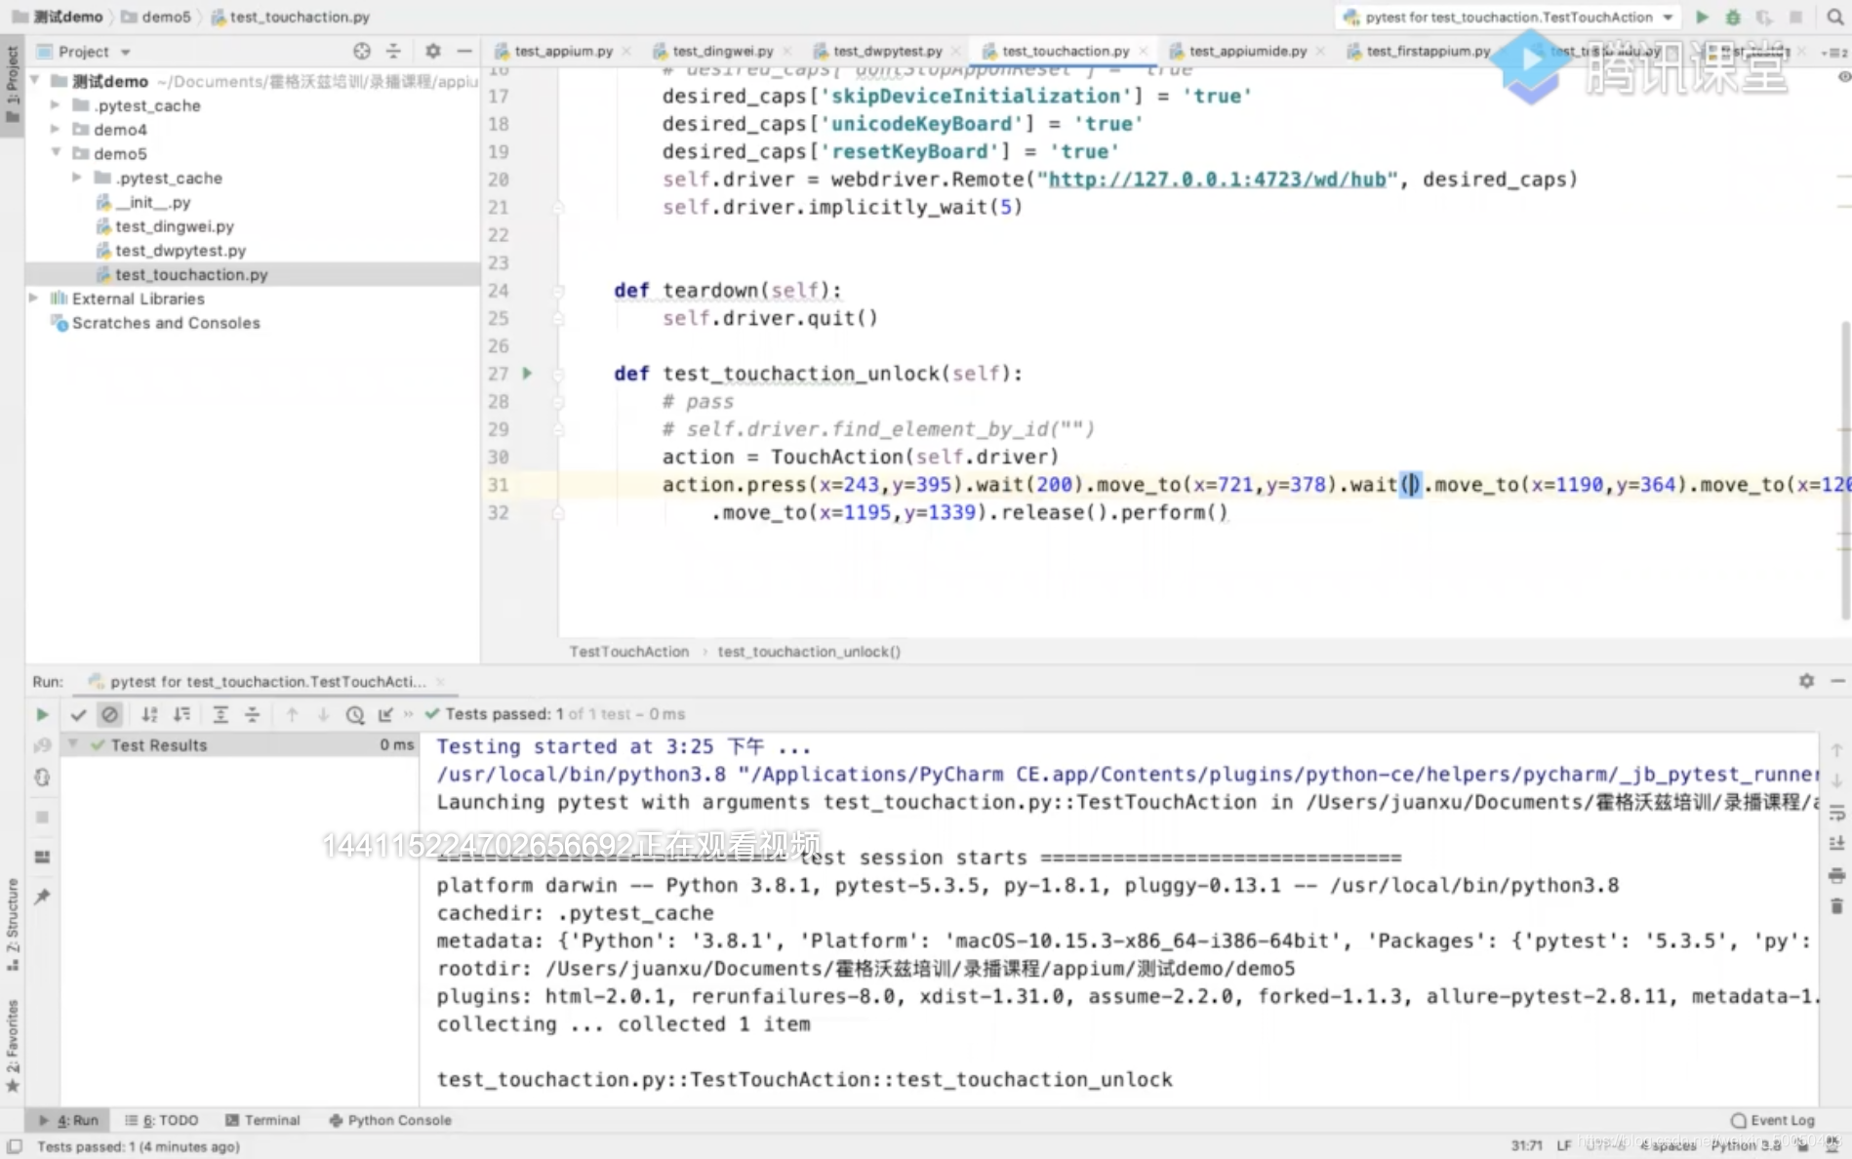Screen dimensions: 1852x1159
Task: Expand demo4 folder
Action: coord(56,130)
